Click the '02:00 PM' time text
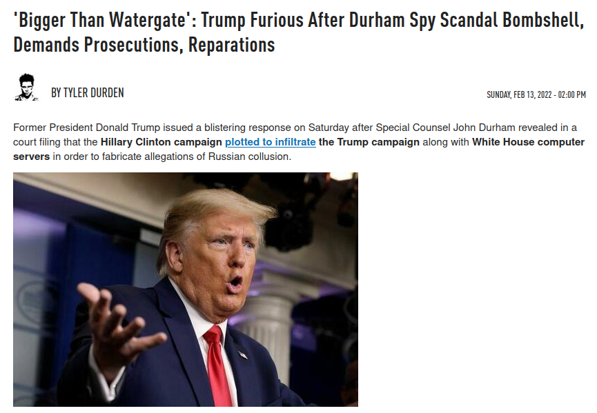The height and width of the screenshot is (413, 597). (x=572, y=94)
